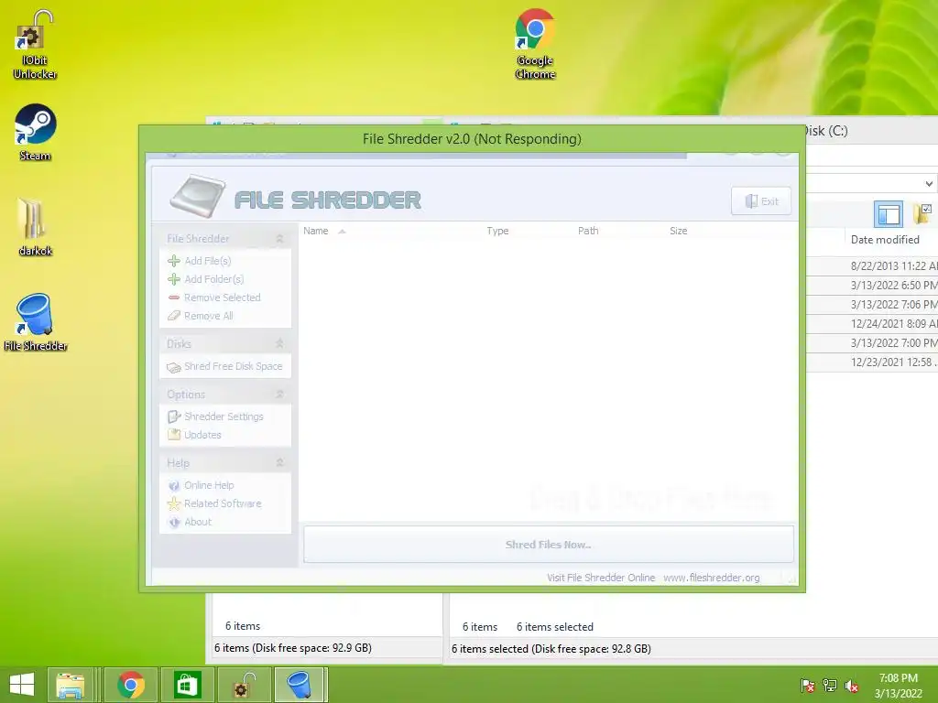Select the Google Chrome desktop shortcut
This screenshot has height=703, width=938.
tap(535, 45)
